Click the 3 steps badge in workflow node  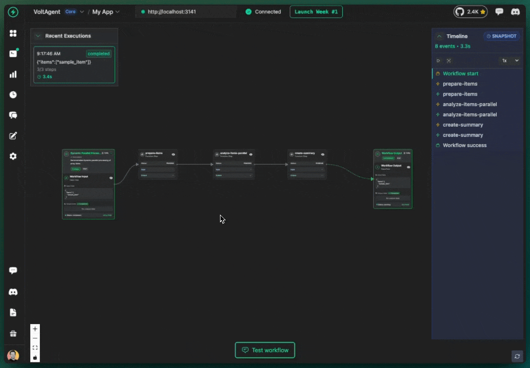(x=75, y=169)
